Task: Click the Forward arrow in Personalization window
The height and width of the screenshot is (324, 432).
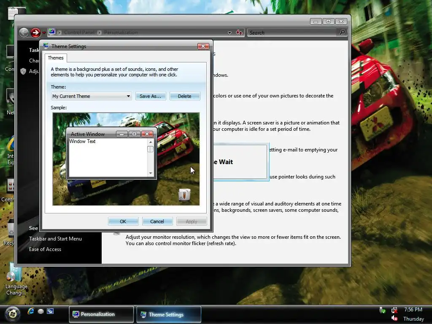Action: point(35,33)
